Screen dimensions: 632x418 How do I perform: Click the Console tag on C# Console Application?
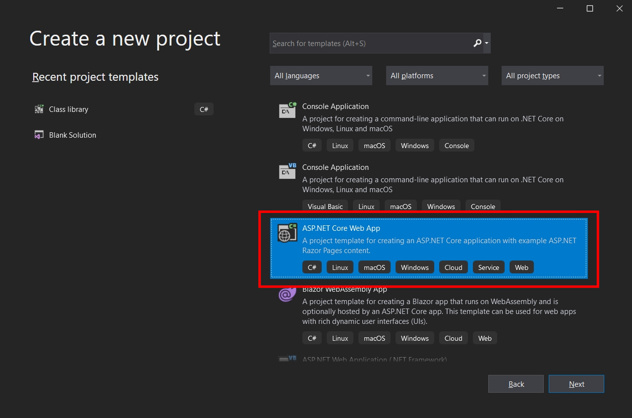[x=457, y=146]
